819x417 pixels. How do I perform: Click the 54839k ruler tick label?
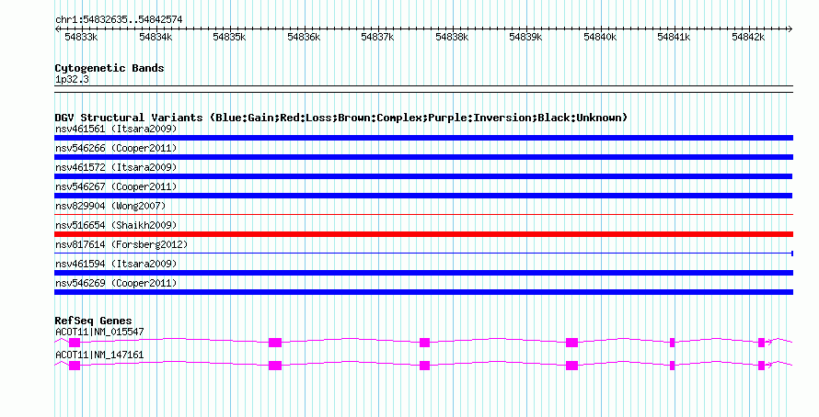pyautogui.click(x=526, y=37)
